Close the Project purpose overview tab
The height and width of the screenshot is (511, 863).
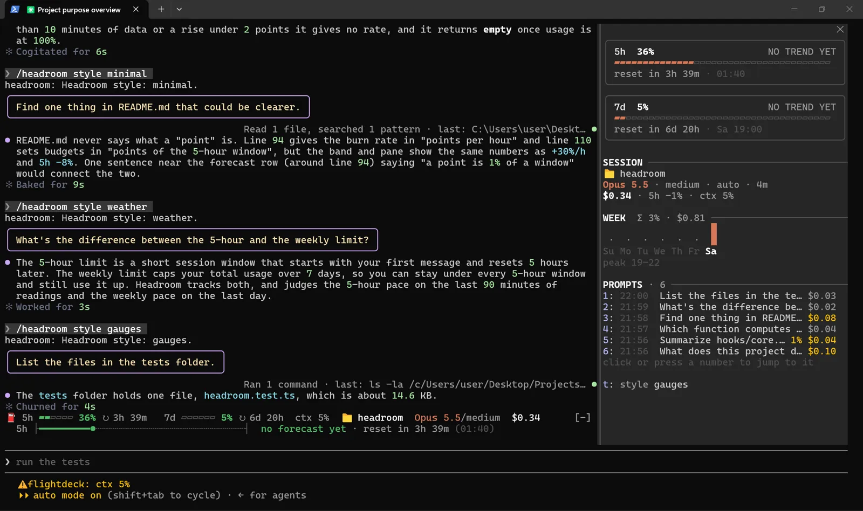[136, 9]
